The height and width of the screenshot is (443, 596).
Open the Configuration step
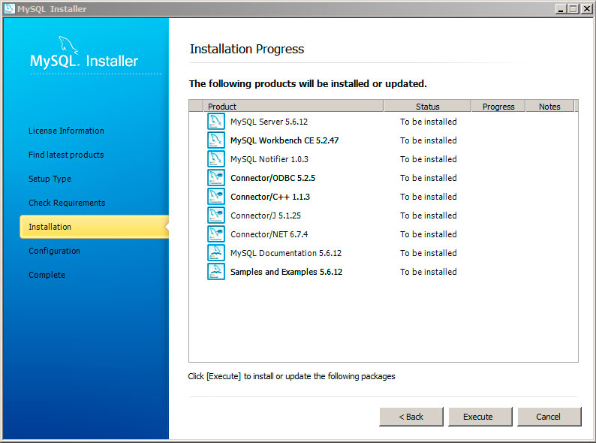pyautogui.click(x=54, y=251)
